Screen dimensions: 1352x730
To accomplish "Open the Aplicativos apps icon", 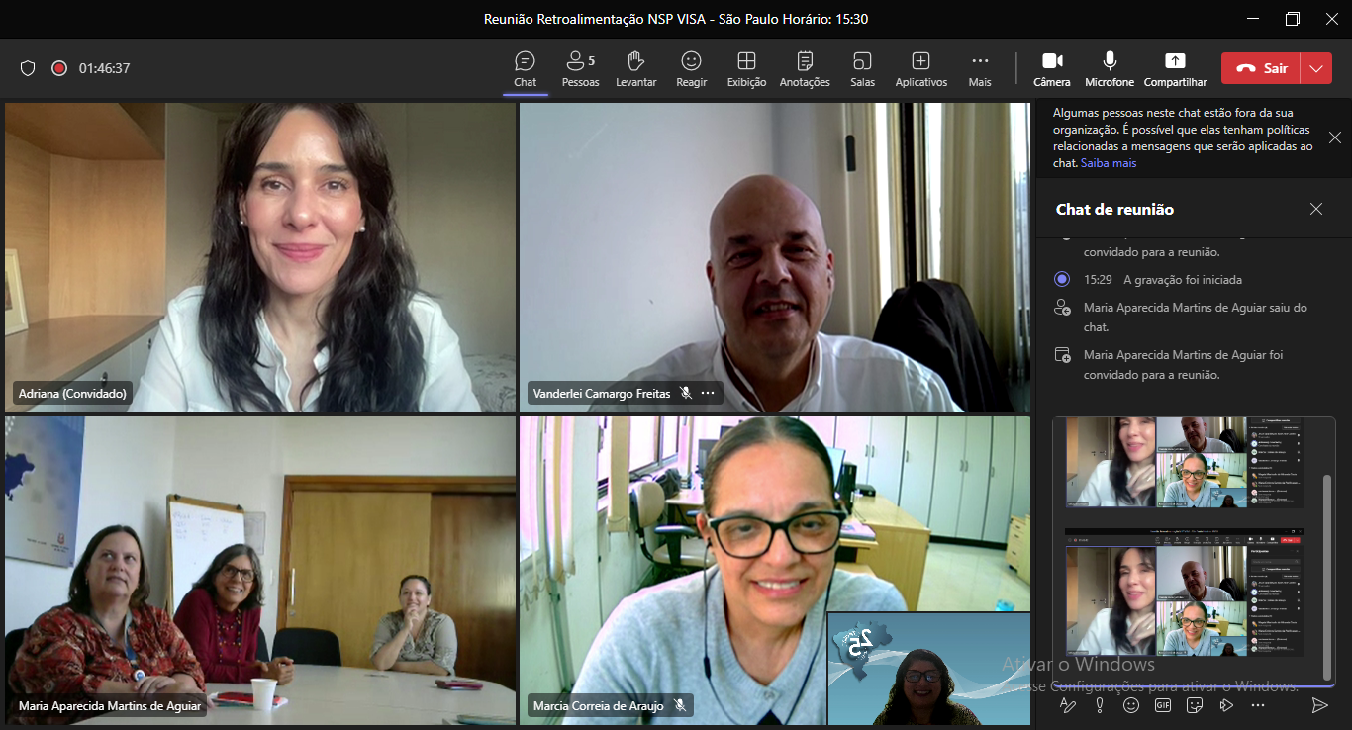I will [920, 69].
